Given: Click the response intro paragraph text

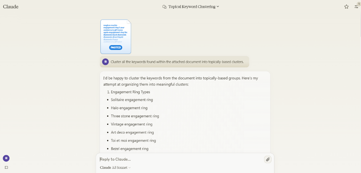Looking at the screenshot, I should click(180, 81).
